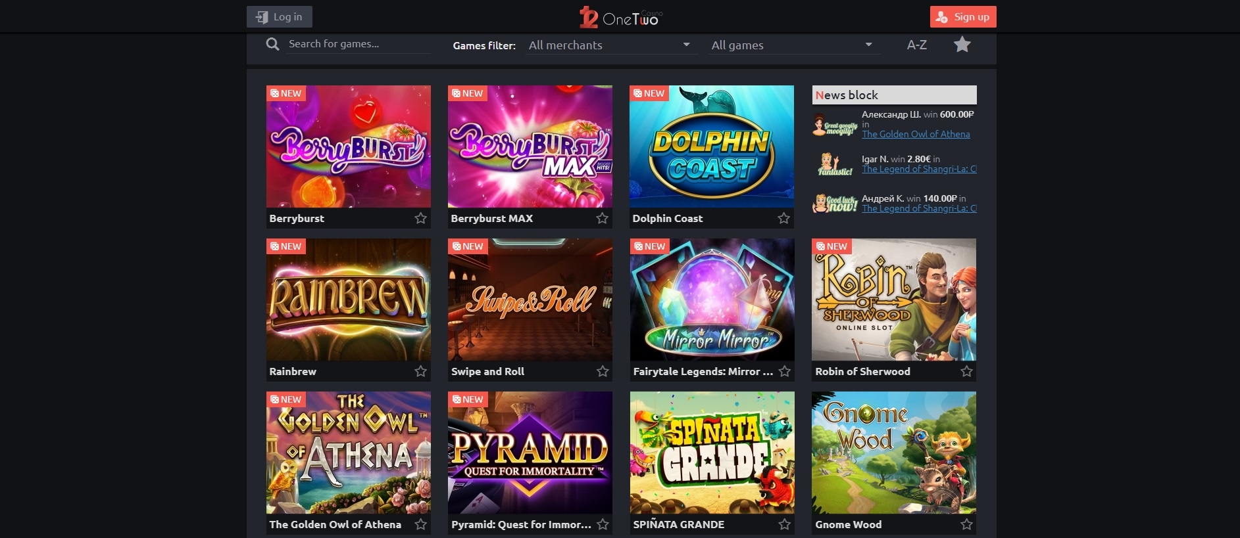This screenshot has width=1240, height=538.
Task: Click the Sign up button
Action: [x=963, y=17]
